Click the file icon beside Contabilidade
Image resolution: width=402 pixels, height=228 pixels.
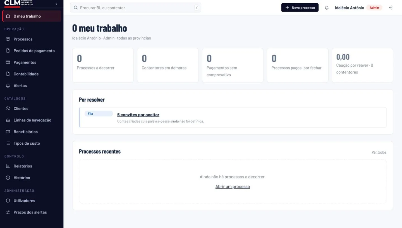[x=8, y=74]
